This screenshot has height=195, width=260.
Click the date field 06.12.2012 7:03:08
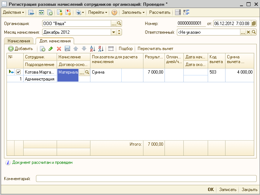coord(232,24)
